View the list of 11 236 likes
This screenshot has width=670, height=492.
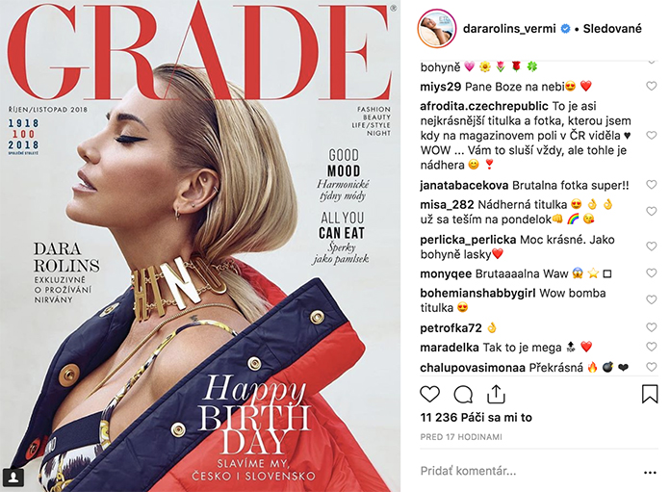[476, 417]
